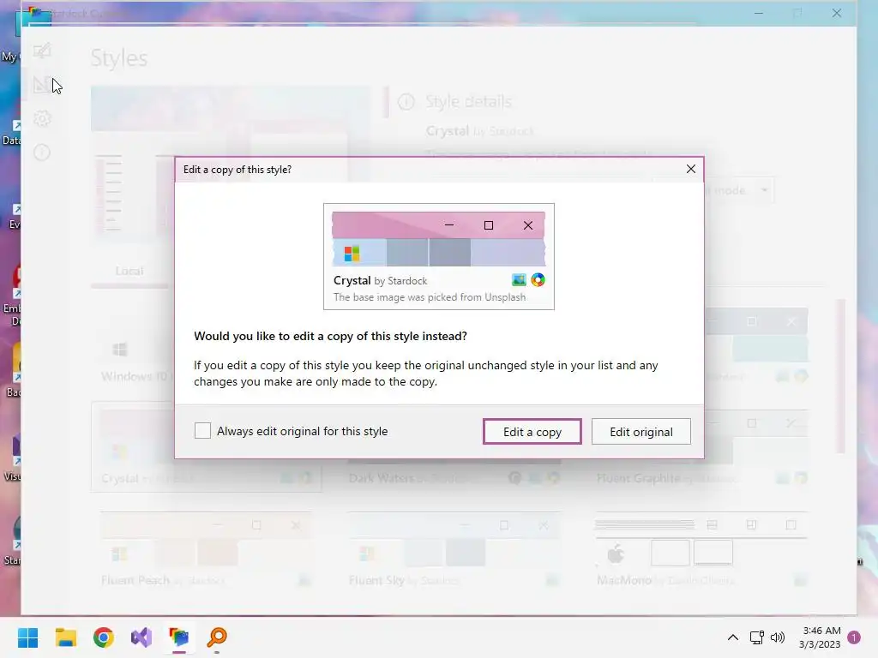Image resolution: width=878 pixels, height=658 pixels.
Task: Click the 'Edit a copy' button
Action: pos(532,432)
